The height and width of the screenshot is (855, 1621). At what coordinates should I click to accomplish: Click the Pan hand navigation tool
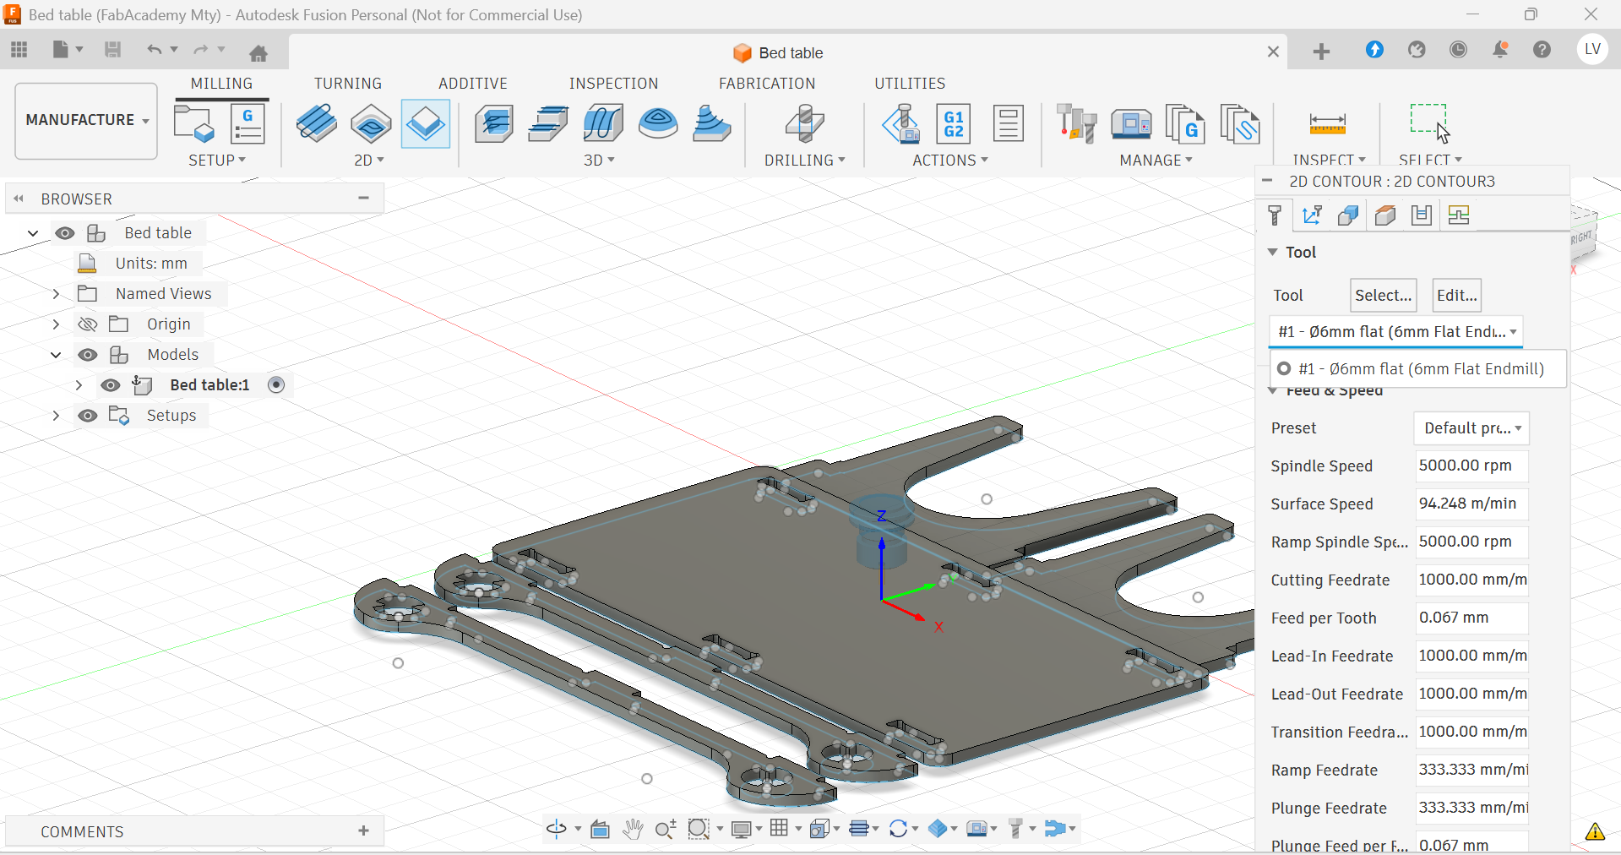(633, 829)
